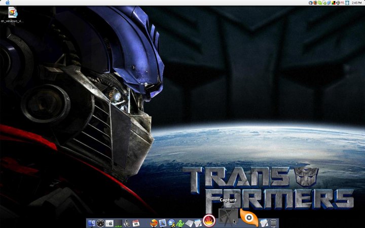Open the en_windows_vi file on the desktop
The image size is (365, 228).
pos(12,12)
